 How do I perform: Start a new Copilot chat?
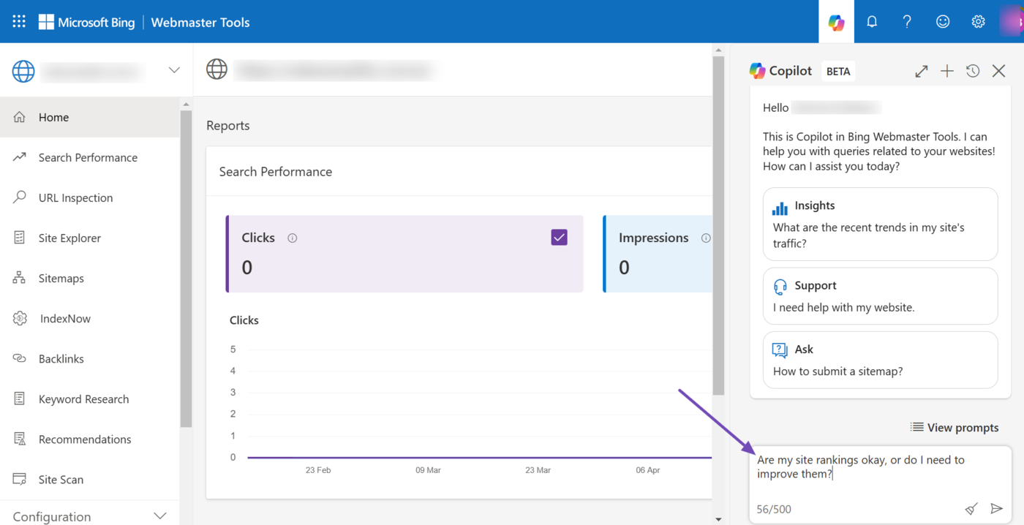(x=947, y=71)
